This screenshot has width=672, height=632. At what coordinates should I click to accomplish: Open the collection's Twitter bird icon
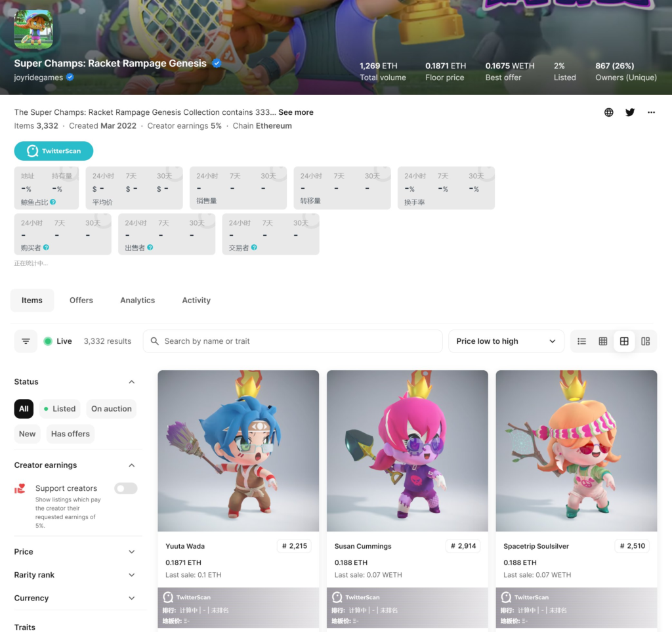pyautogui.click(x=629, y=112)
